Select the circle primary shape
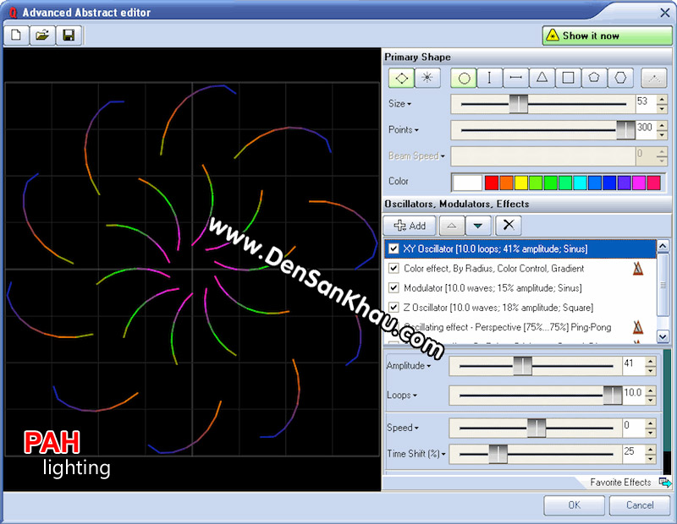Screen dimensions: 677x524 click(464, 78)
